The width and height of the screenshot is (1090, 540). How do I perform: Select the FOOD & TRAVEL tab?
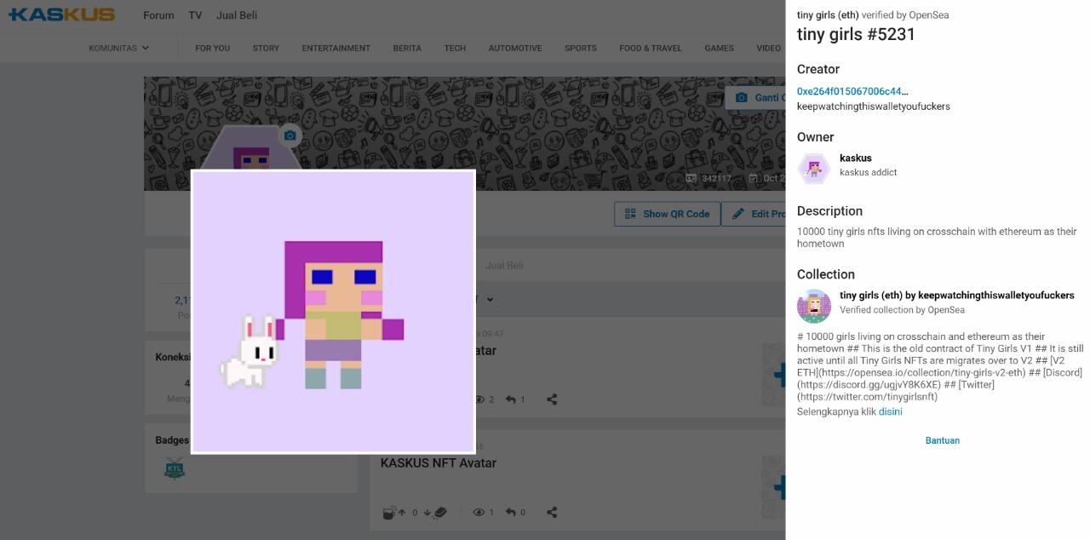tap(651, 48)
